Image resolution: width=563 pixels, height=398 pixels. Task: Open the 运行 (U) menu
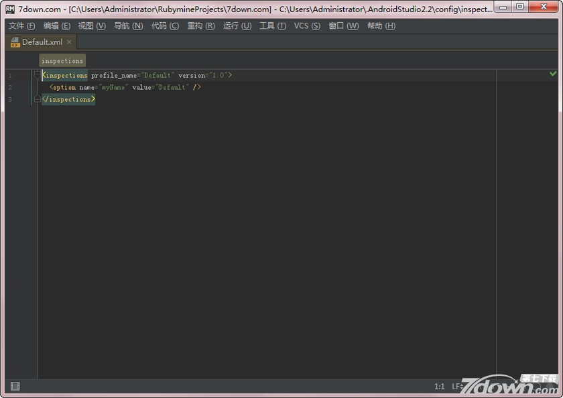(x=237, y=26)
